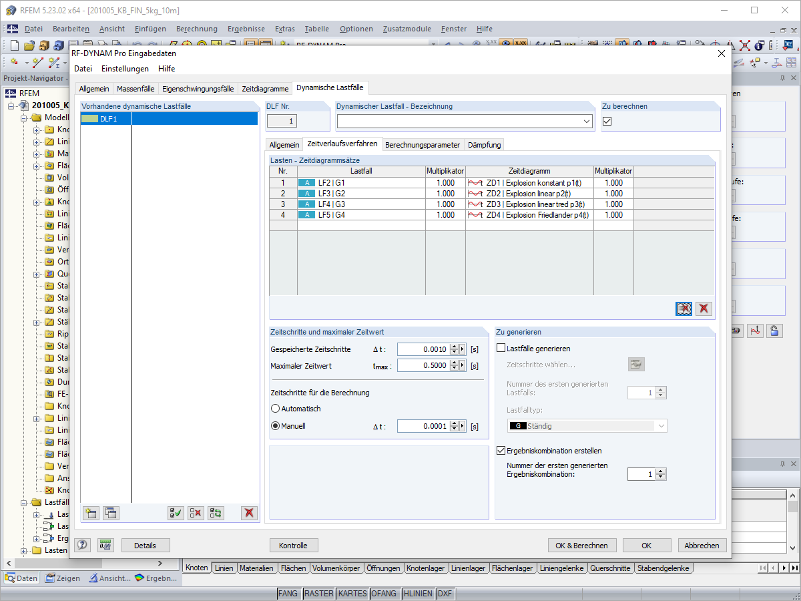Click the OK button
The height and width of the screenshot is (601, 801).
click(647, 545)
